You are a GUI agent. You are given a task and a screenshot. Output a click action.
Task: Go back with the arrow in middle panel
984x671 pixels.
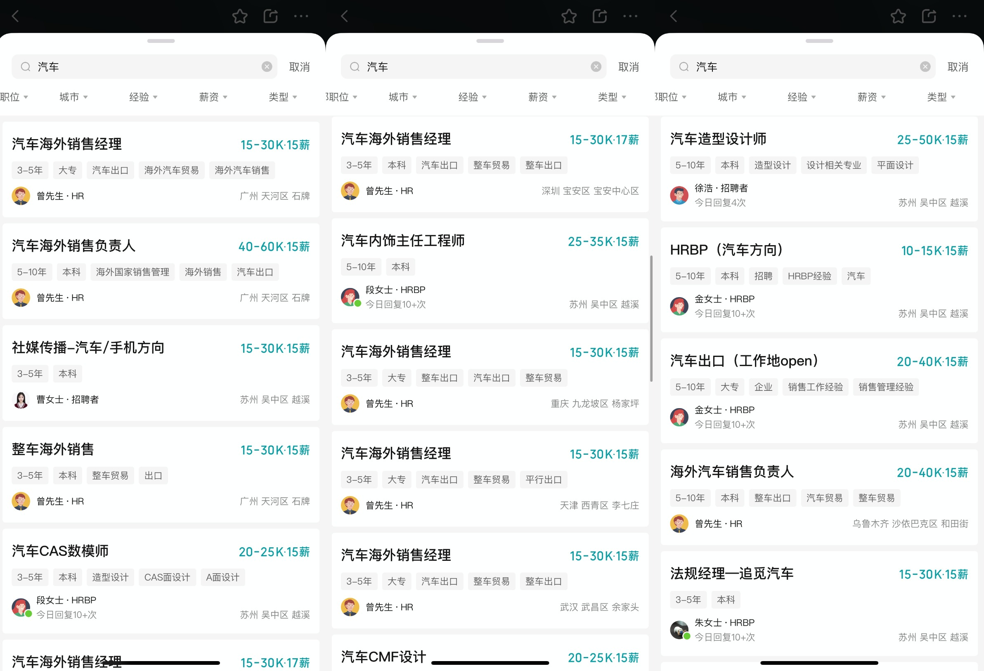click(x=345, y=17)
